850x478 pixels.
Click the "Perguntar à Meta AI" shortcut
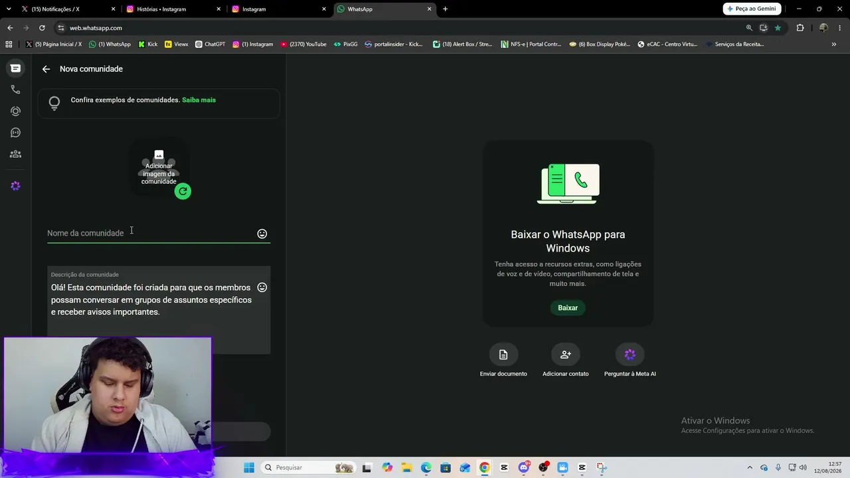tap(630, 361)
